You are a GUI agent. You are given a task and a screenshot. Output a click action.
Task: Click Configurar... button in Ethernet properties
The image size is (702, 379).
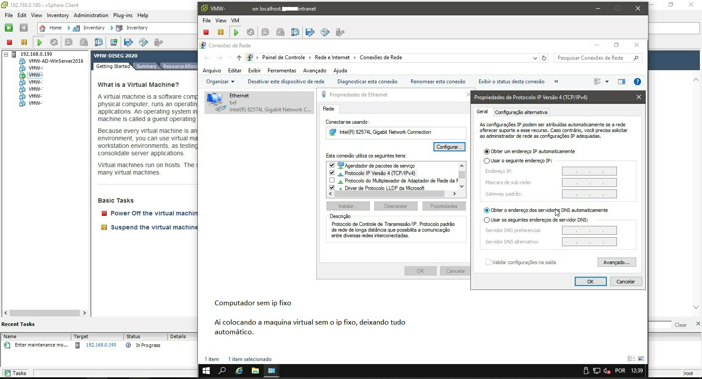click(x=449, y=147)
